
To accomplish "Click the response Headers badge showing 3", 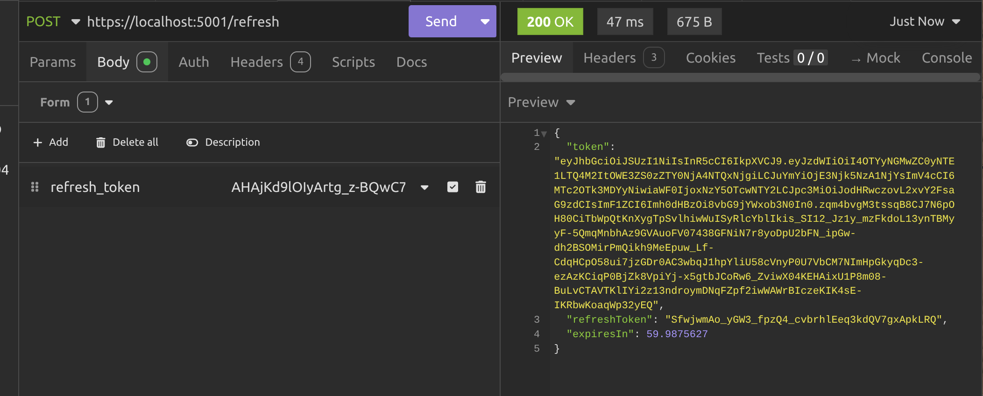I will (x=654, y=58).
